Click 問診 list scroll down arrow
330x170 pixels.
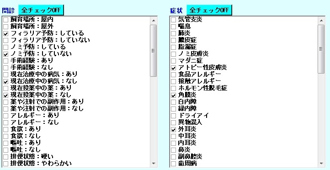click(154, 163)
